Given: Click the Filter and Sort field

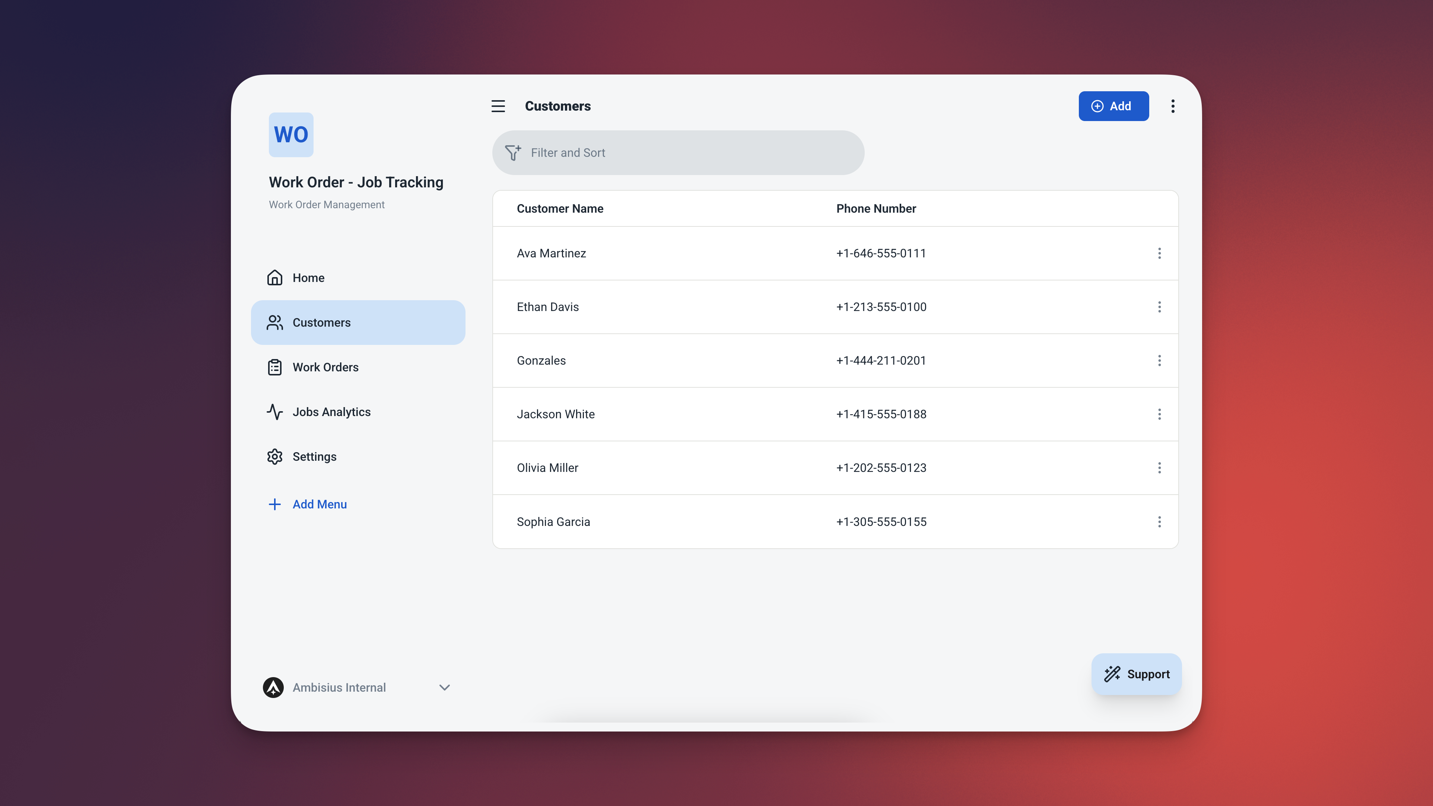Looking at the screenshot, I should tap(690, 152).
